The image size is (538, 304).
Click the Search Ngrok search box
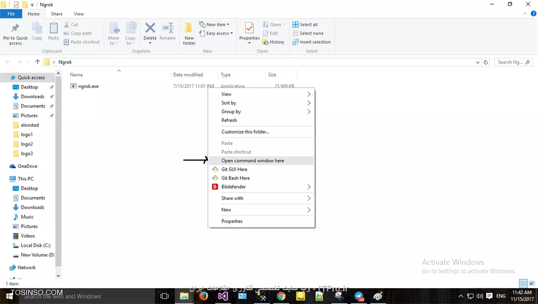click(514, 62)
